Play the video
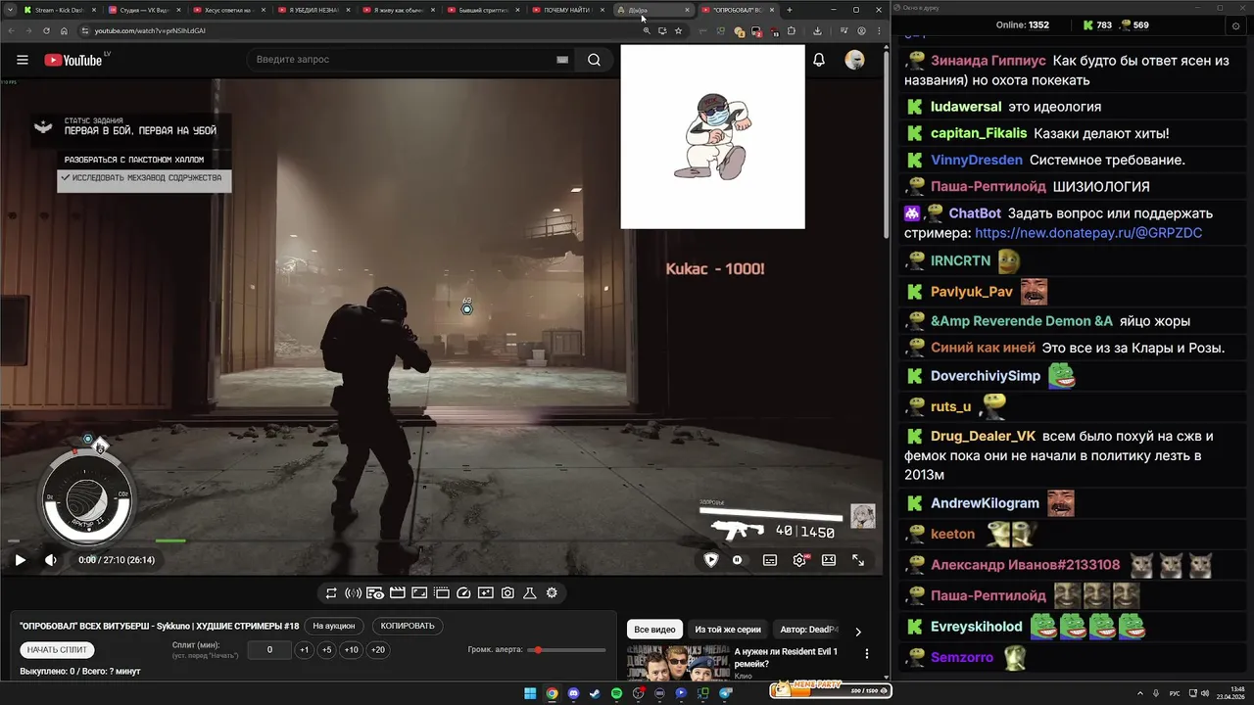The height and width of the screenshot is (705, 1254). [x=20, y=560]
